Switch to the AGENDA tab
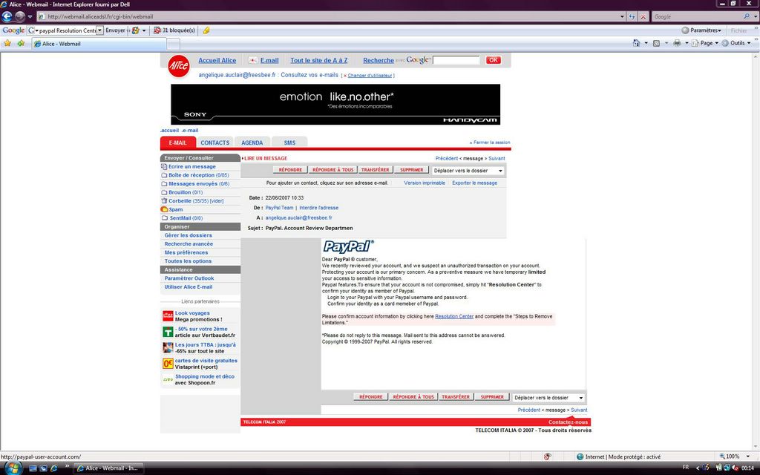 pyautogui.click(x=252, y=142)
